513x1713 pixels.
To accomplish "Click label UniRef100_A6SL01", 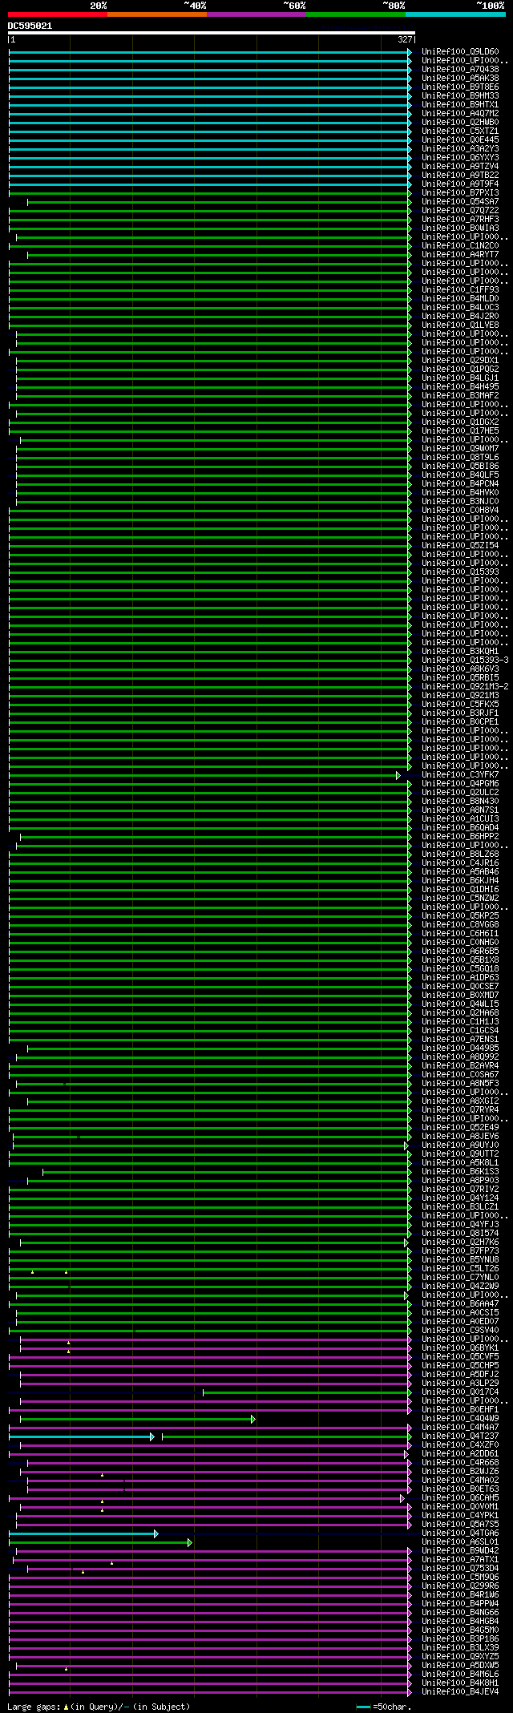I will tap(460, 1542).
